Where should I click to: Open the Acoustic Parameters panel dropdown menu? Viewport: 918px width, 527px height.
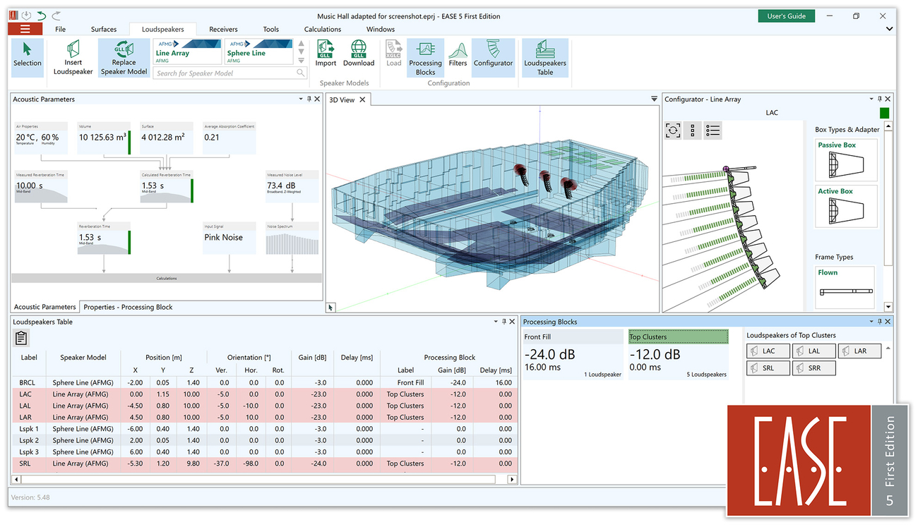pos(301,99)
